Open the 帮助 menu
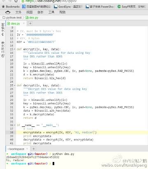148x169 pixels. click(62, 12)
